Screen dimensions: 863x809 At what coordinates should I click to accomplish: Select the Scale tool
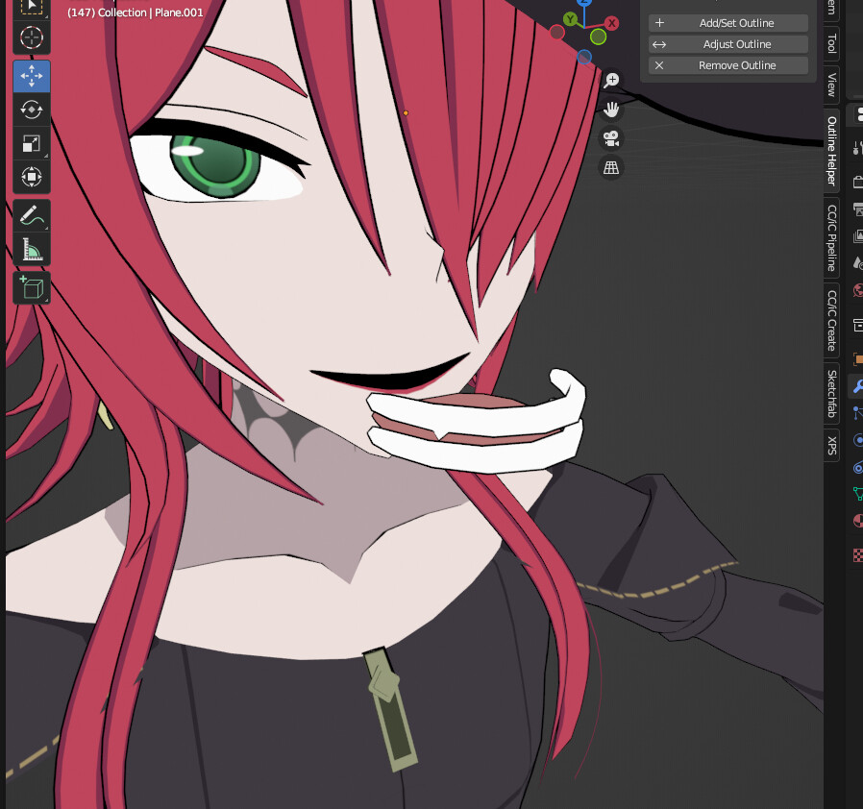[x=32, y=142]
